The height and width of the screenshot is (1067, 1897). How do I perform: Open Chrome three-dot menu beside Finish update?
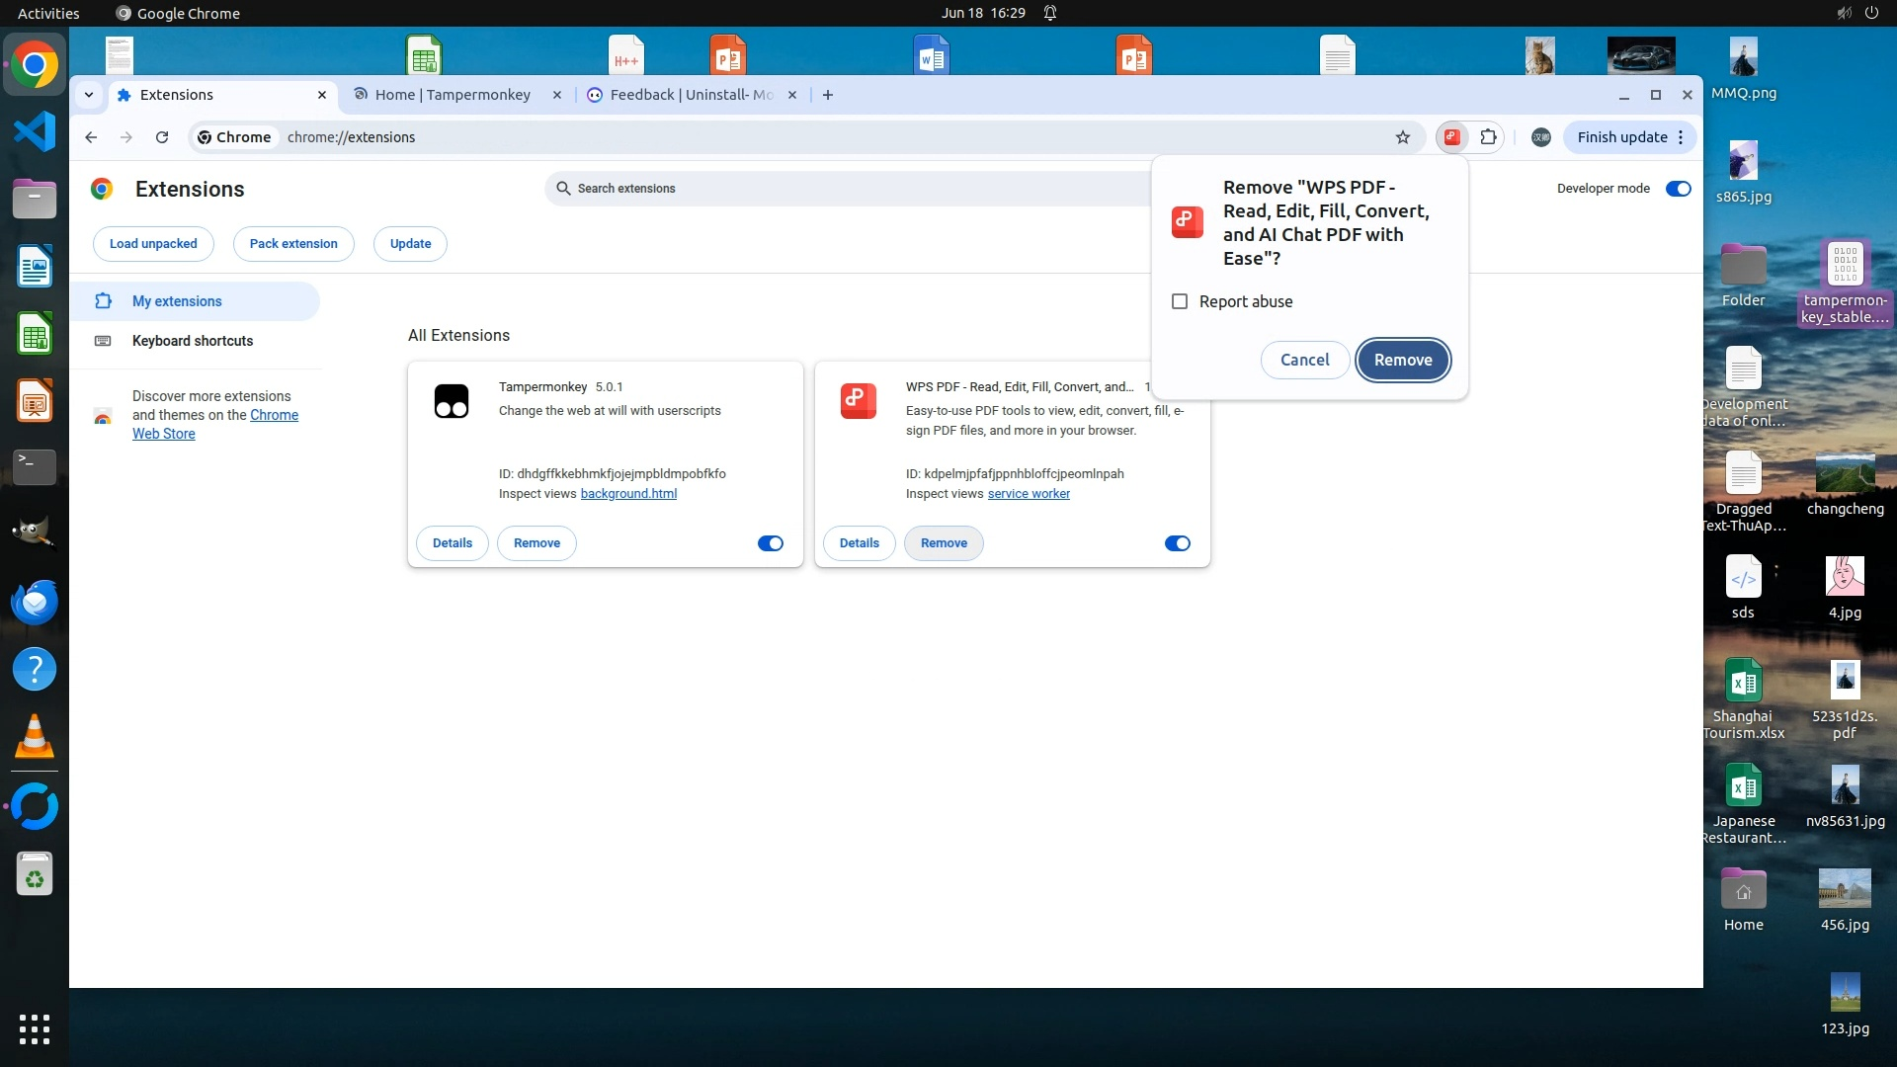pos(1681,137)
